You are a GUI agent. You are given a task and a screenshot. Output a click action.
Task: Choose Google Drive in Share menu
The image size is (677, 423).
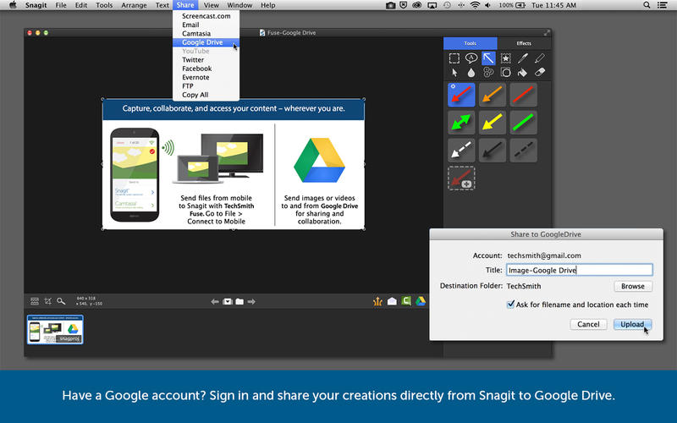pos(201,42)
